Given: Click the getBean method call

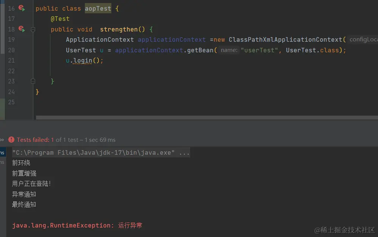Looking at the screenshot, I should pyautogui.click(x=200, y=50).
